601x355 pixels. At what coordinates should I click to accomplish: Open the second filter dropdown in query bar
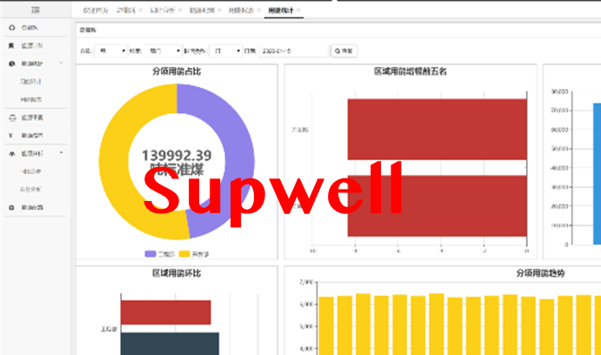click(163, 51)
